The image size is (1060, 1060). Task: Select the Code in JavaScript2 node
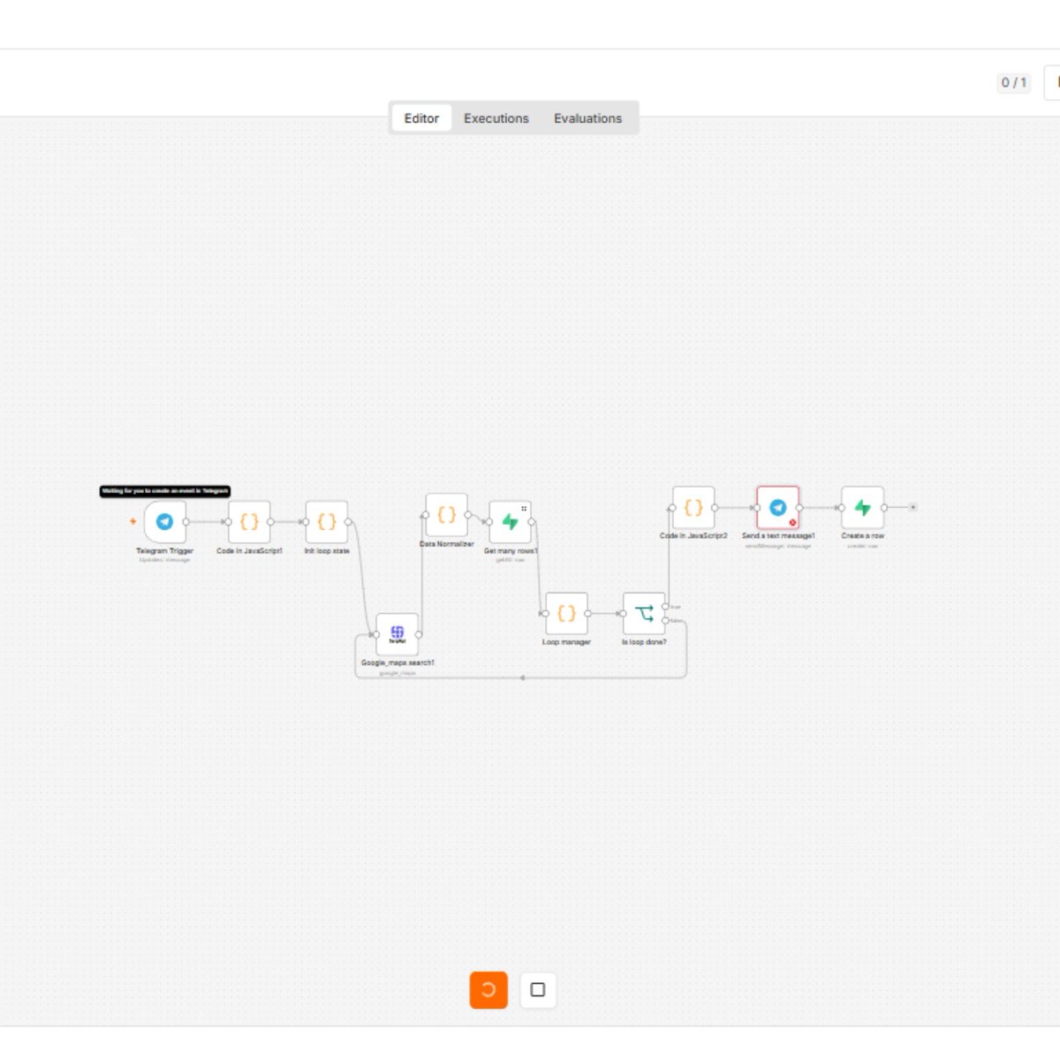tap(693, 508)
